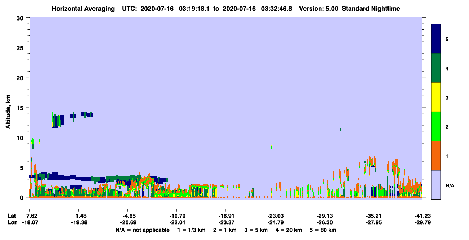Screen dimensions: 469x240
Task: Click the colorbar label 2
Action: pos(447,127)
